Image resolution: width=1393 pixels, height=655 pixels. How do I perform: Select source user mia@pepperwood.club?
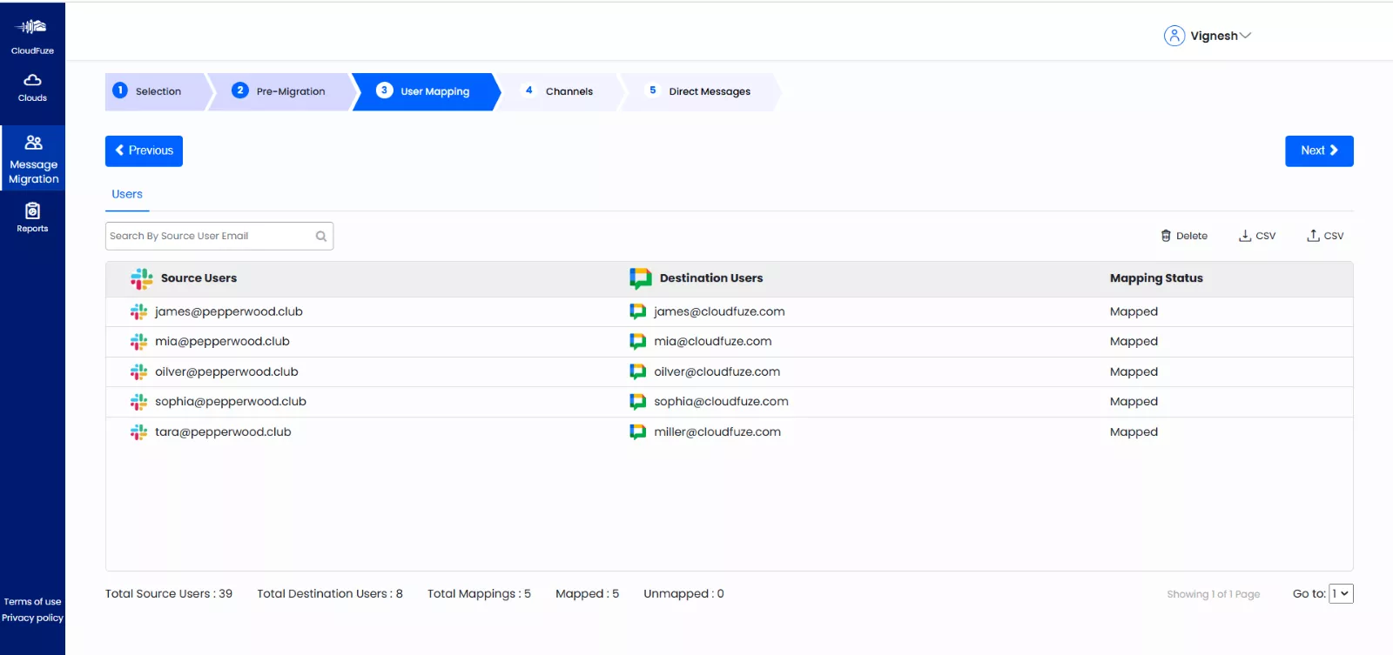(222, 342)
